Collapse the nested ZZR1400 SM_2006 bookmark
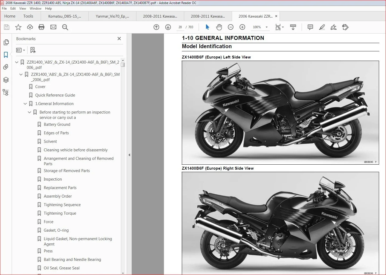The height and width of the screenshot is (275, 386). pyautogui.click(x=21, y=74)
